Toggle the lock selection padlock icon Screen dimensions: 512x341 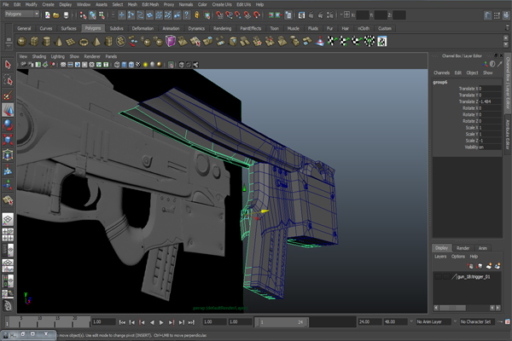(197, 14)
